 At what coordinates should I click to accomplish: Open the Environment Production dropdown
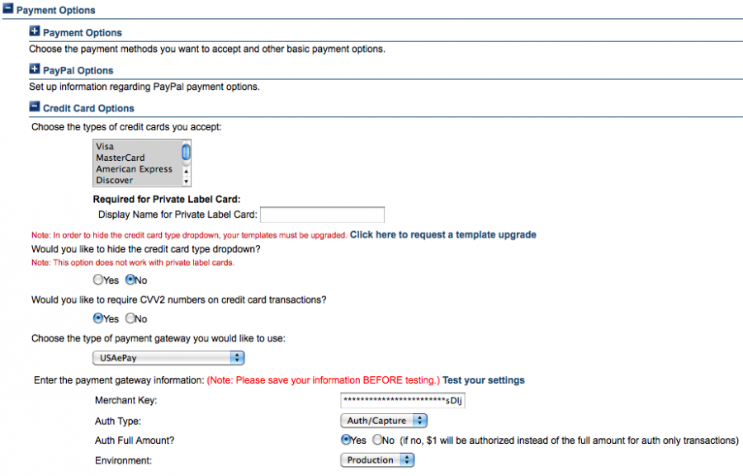tap(376, 460)
